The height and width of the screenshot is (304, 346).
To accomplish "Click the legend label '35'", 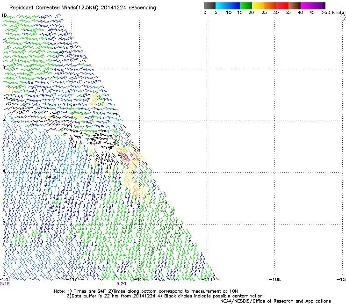I will point(288,13).
